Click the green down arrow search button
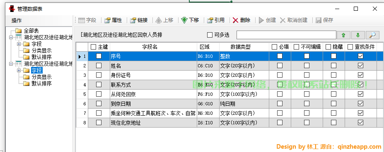Viewport: 384px width, 152px height. tap(358, 35)
